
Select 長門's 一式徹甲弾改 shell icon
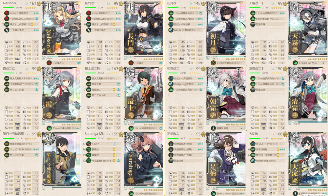tap(89, 30)
